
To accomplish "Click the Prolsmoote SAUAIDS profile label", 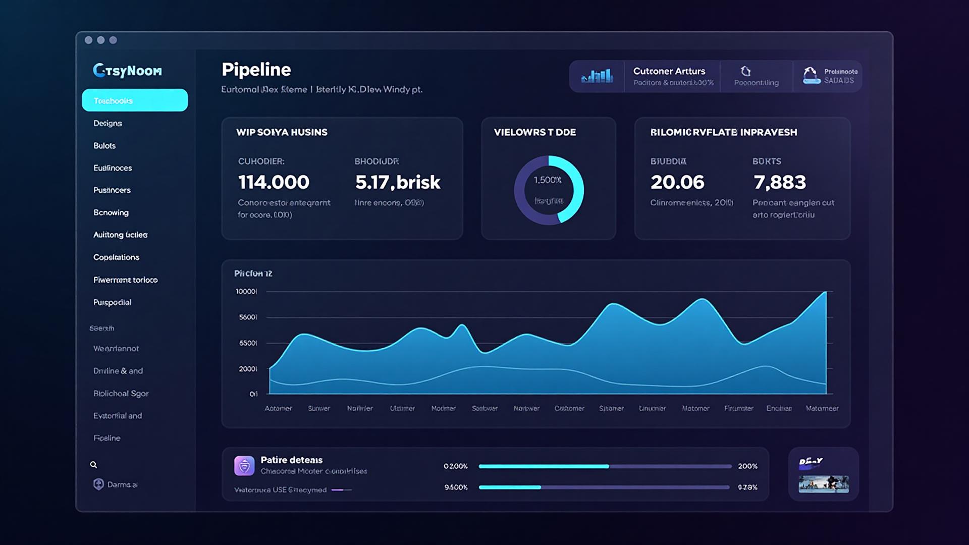I will click(840, 76).
